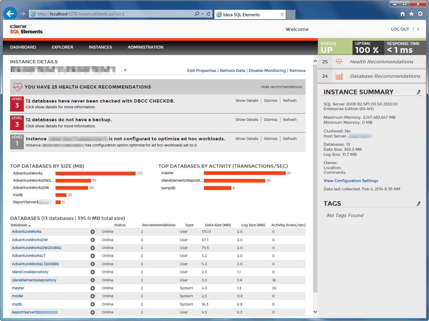Click the Health Recommendations heart icon
Viewport: 429px width, 321px height.
[339, 62]
